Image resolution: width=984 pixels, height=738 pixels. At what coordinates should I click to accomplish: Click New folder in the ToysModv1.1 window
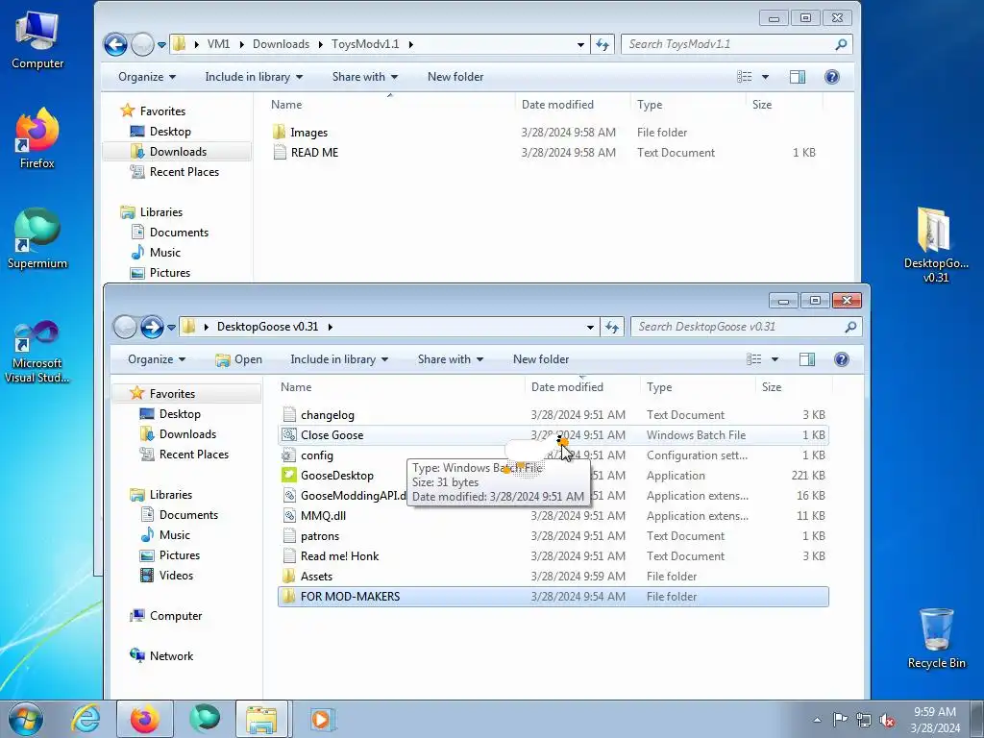(455, 77)
